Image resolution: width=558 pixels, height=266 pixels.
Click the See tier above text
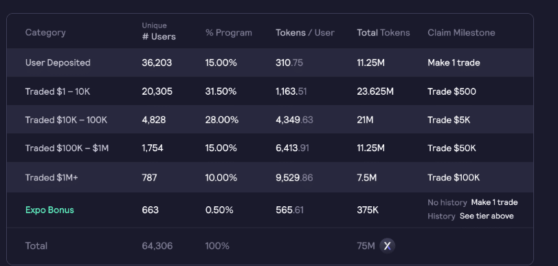[487, 216]
